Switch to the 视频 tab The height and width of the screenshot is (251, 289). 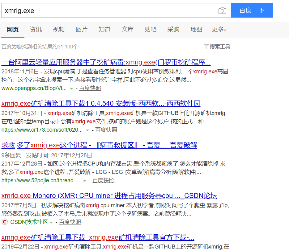click(x=58, y=30)
